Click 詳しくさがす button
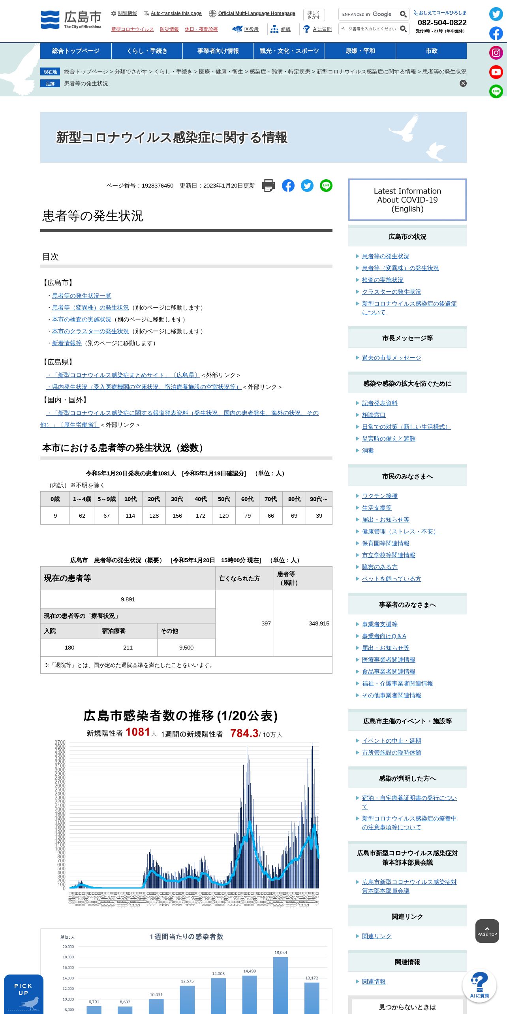Screen dimensions: 507x1014 (x=314, y=15)
